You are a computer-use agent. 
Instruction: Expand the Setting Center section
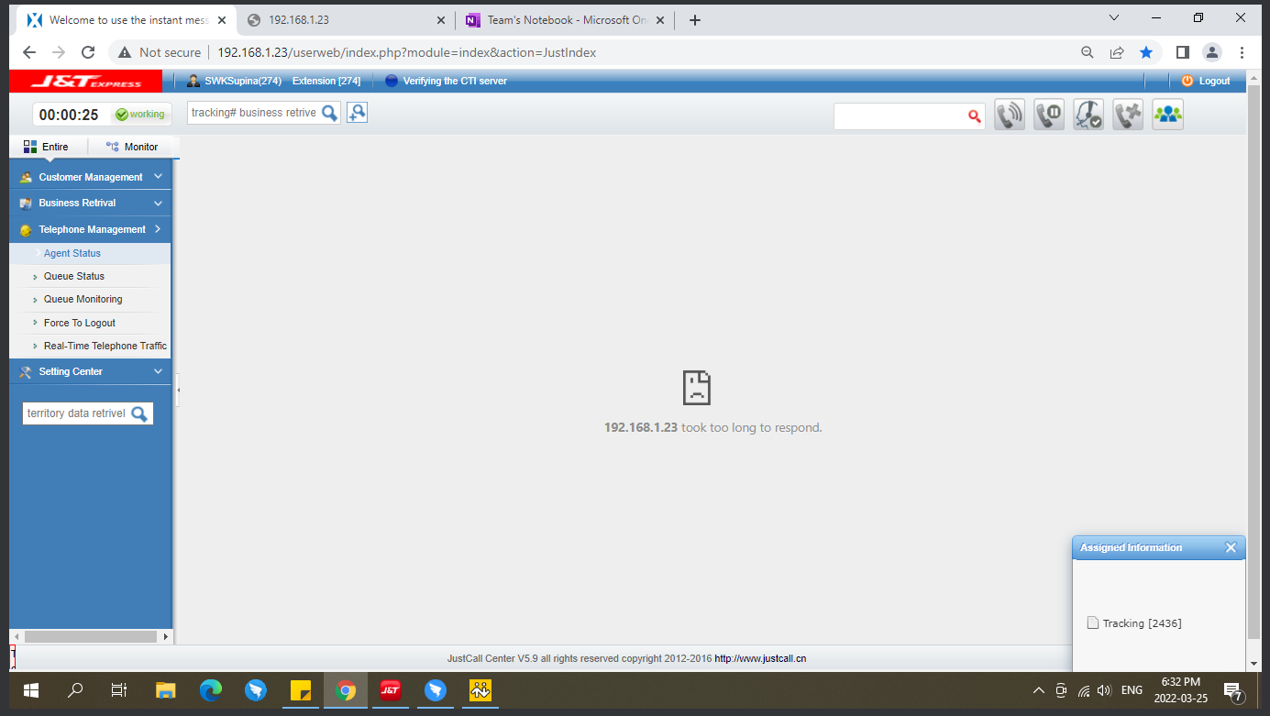[90, 371]
